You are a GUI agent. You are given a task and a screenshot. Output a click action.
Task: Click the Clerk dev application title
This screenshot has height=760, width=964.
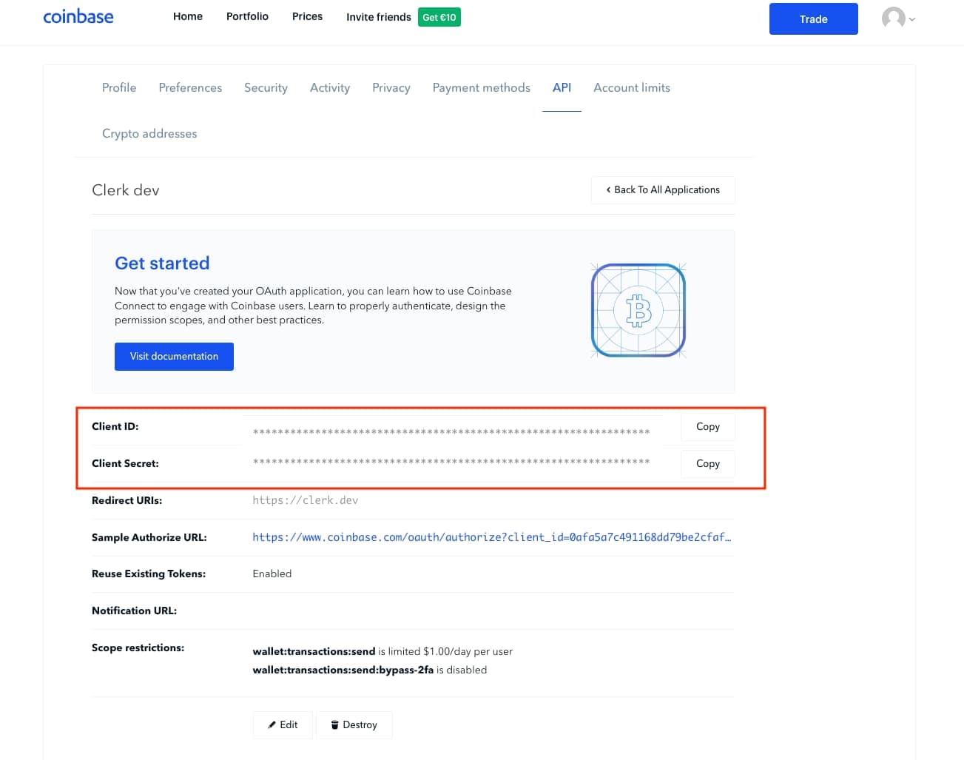[x=126, y=190]
